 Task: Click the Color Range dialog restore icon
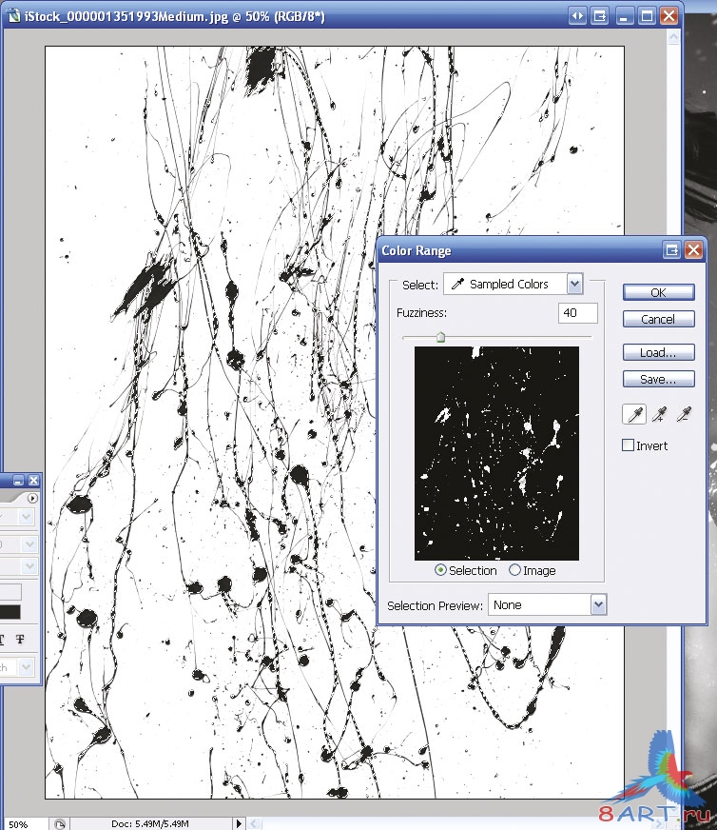(x=671, y=249)
